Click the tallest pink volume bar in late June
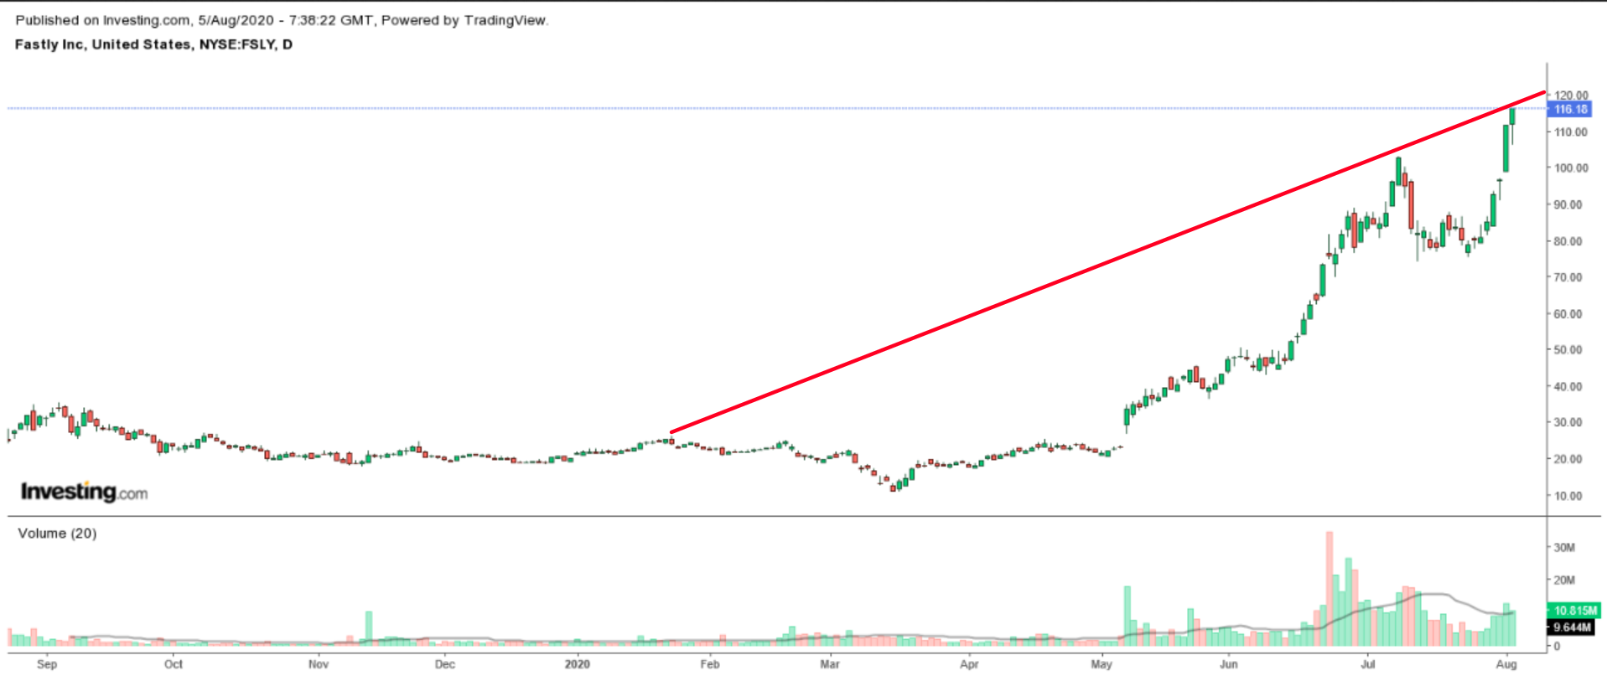 pos(1329,586)
